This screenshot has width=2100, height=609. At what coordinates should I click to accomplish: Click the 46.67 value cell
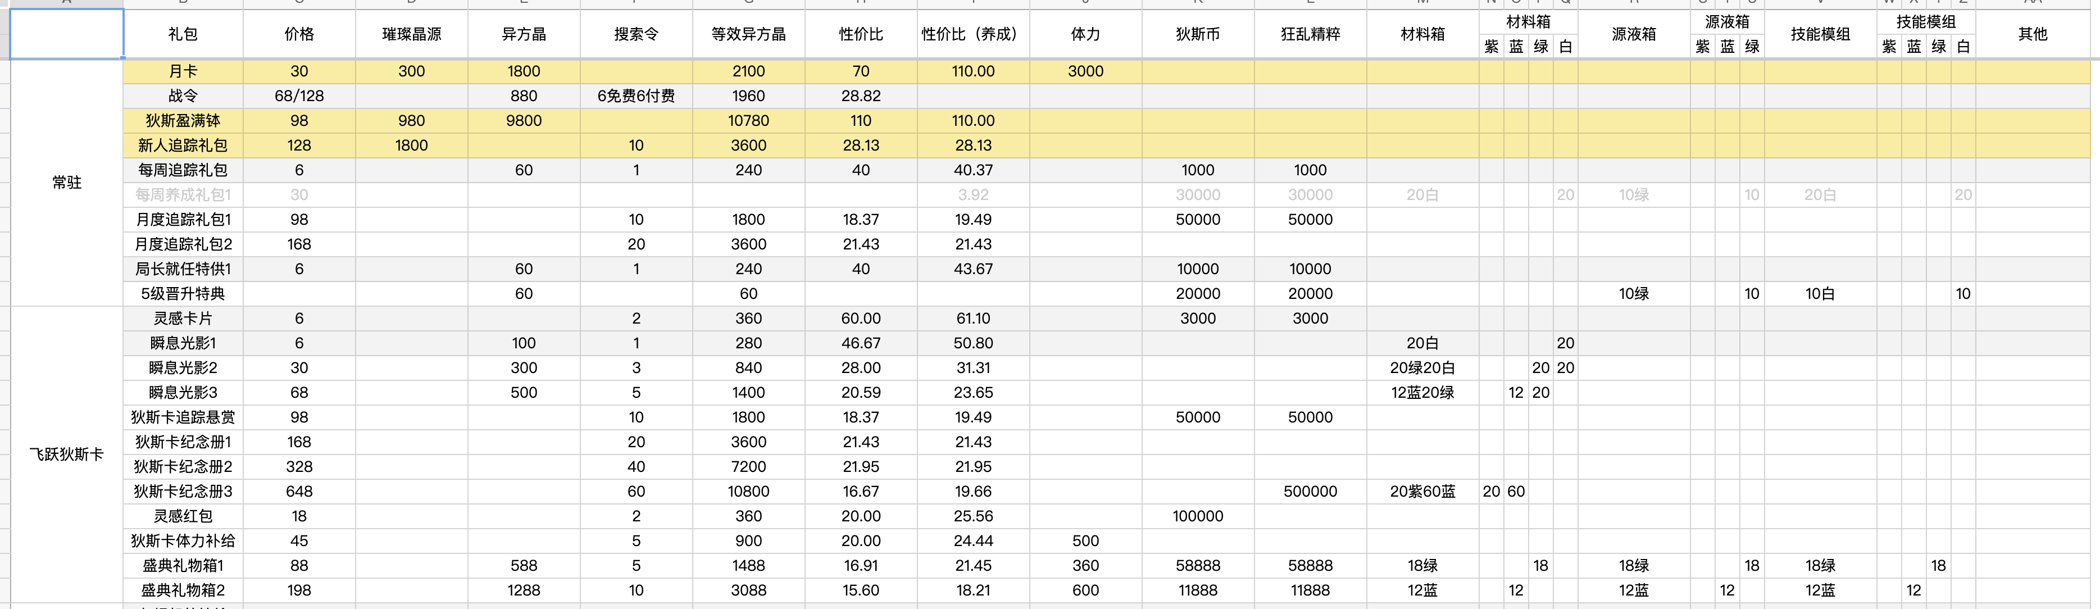(x=861, y=343)
